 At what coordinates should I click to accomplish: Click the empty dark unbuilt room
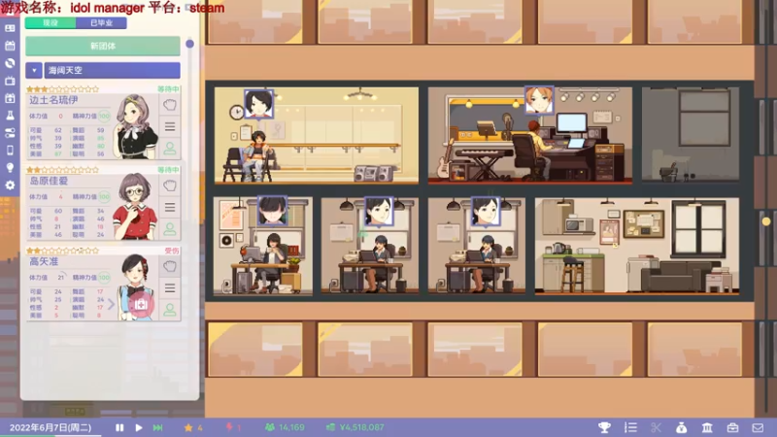click(691, 135)
